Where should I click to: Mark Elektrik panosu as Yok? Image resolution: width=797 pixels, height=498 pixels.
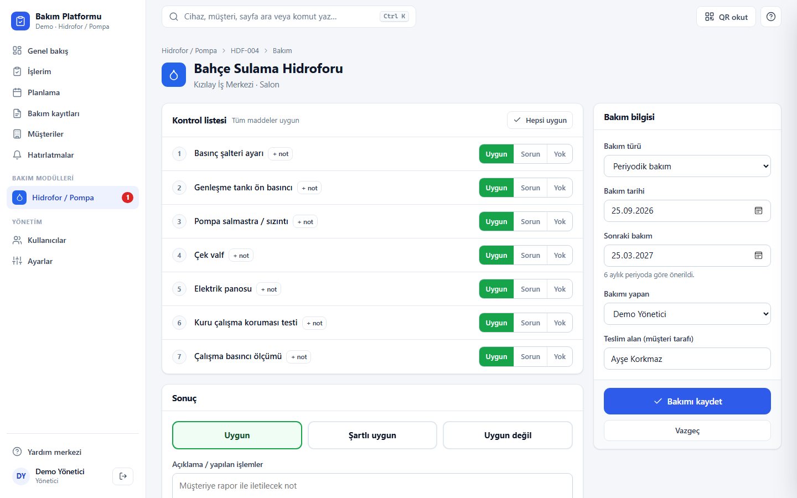tap(560, 289)
